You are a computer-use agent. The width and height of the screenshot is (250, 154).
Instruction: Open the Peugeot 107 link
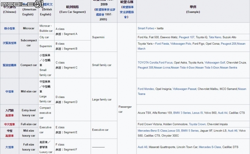[x=186, y=37]
